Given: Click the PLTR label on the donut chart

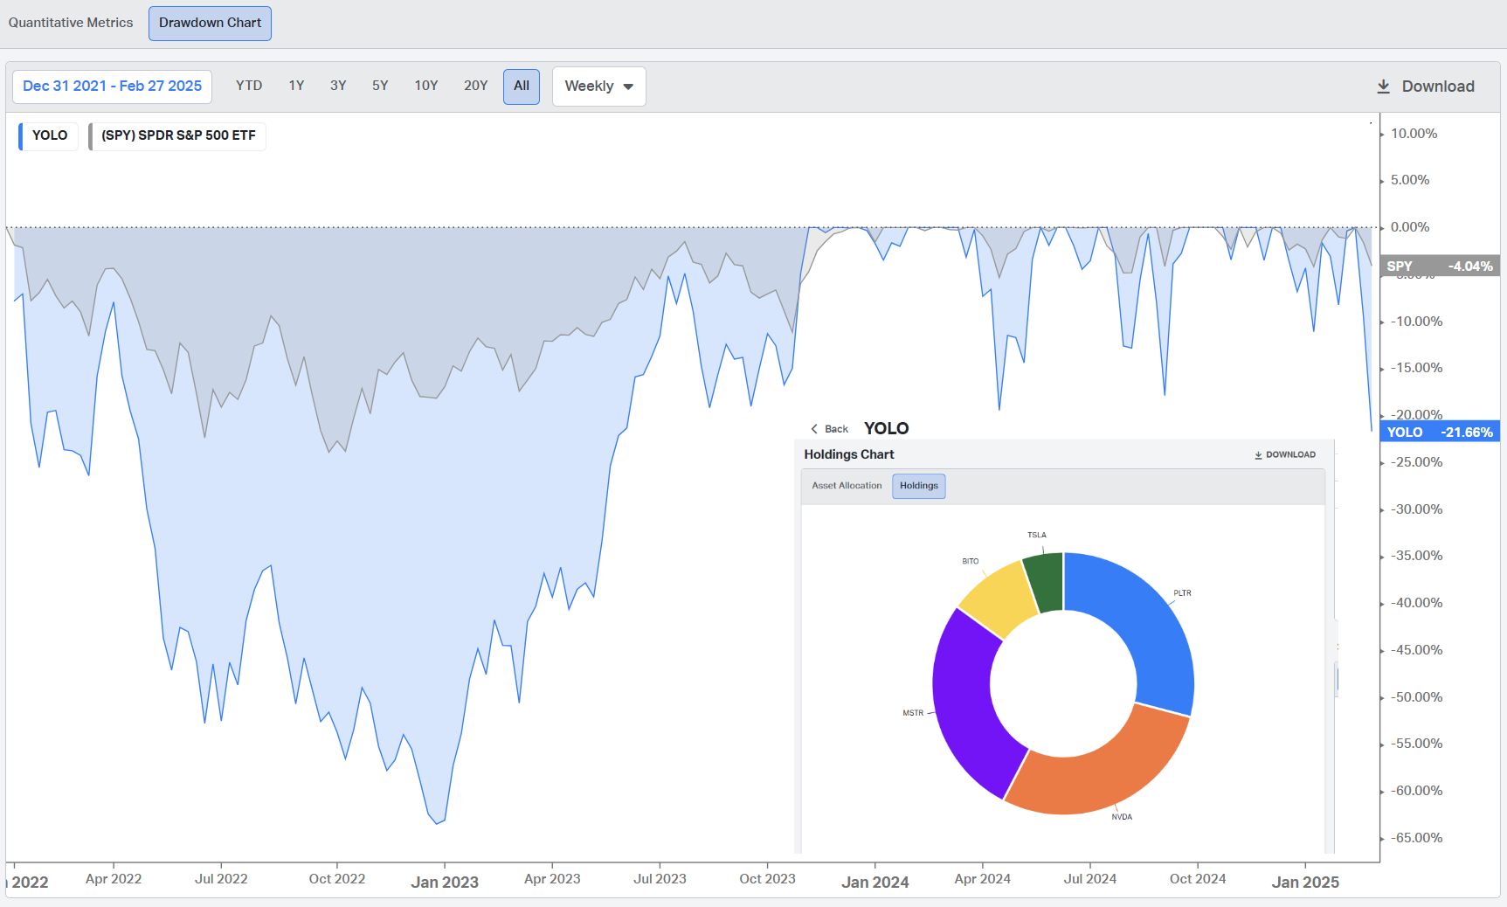Looking at the screenshot, I should [x=1182, y=593].
